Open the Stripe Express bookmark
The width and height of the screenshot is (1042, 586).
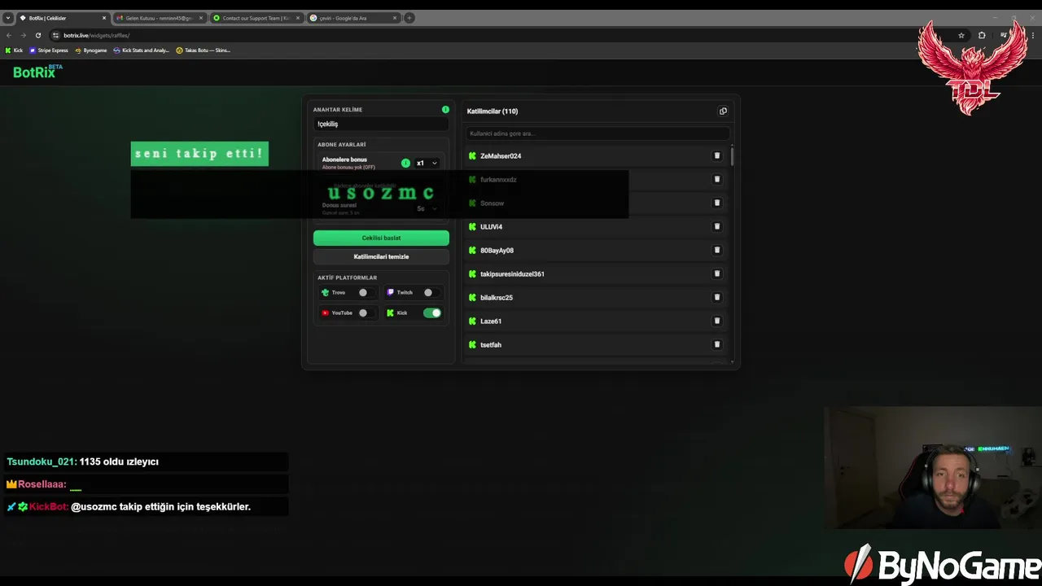pyautogui.click(x=49, y=50)
